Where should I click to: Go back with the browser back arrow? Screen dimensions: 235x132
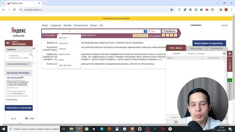click(x=3, y=10)
